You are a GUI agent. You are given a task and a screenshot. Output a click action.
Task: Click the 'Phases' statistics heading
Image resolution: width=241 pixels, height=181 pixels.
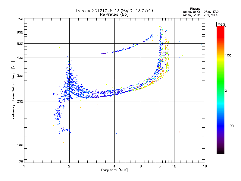click(195, 9)
